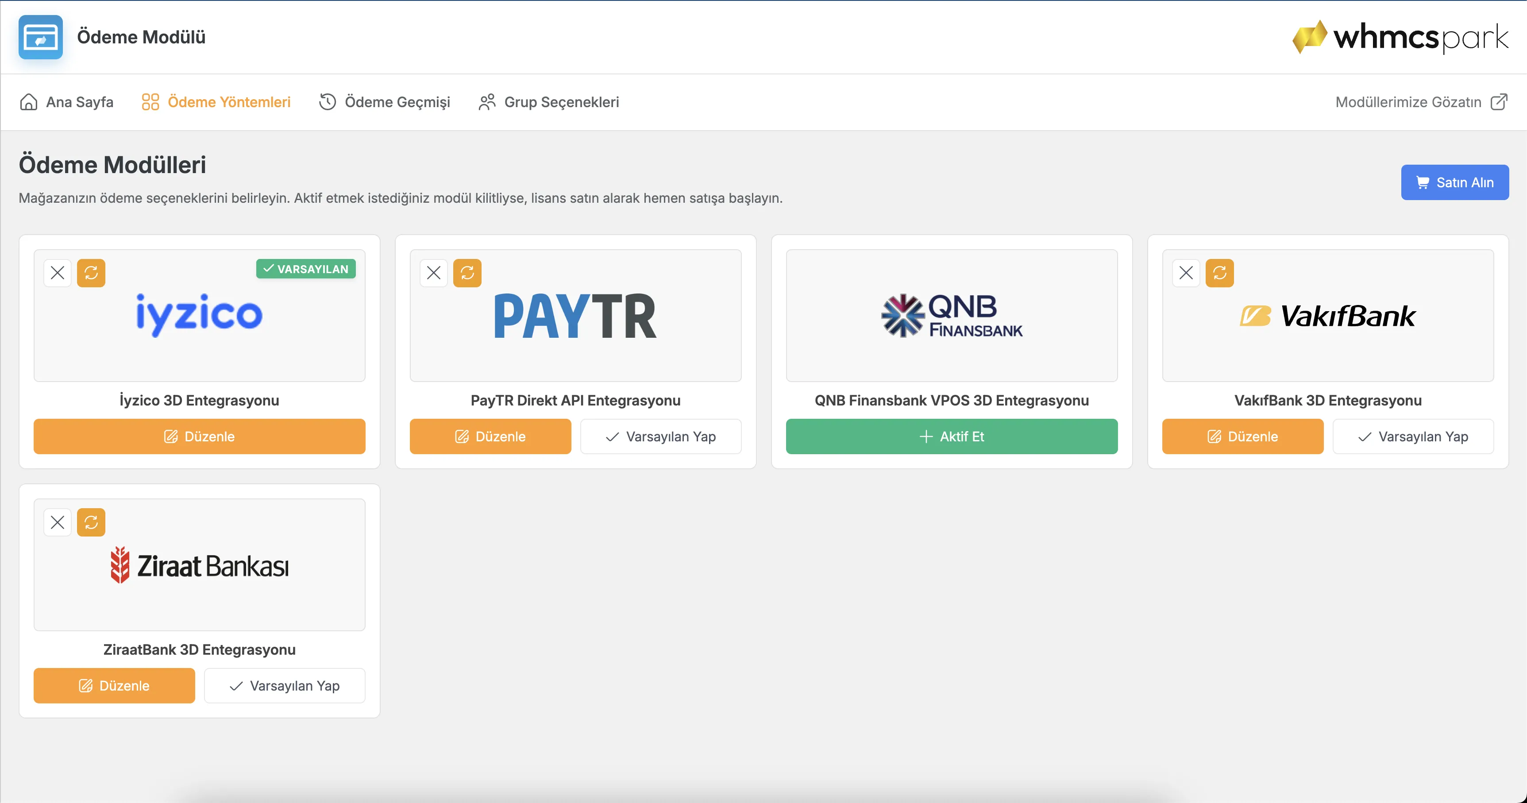This screenshot has width=1527, height=803.
Task: Open the Ana Sayfa tab
Action: coord(66,102)
